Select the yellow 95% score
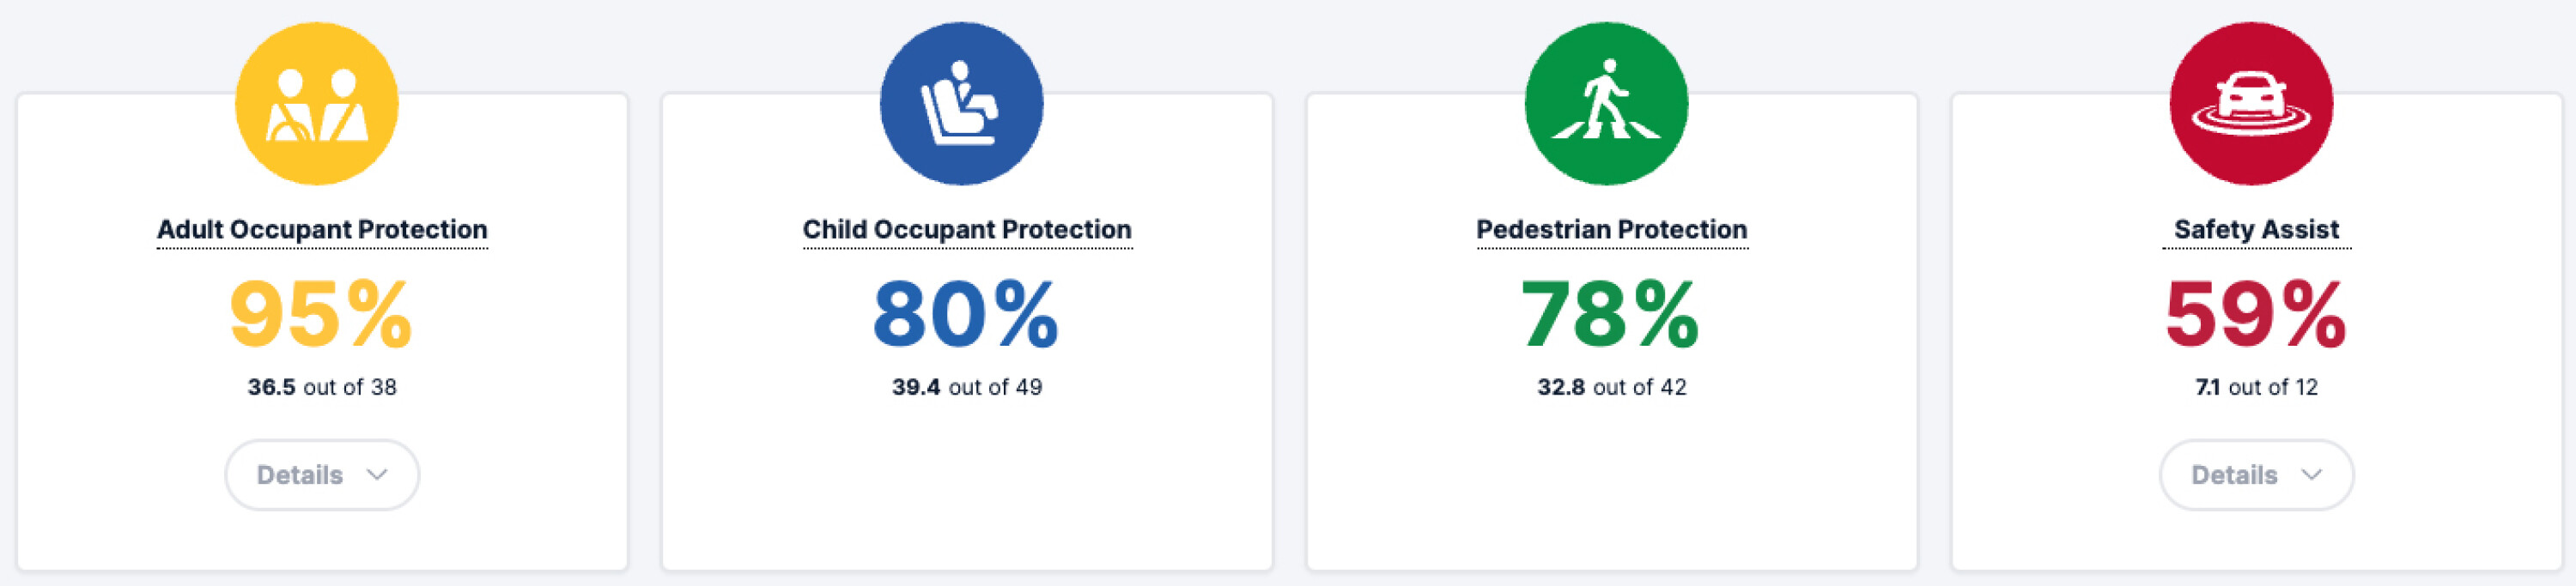Image resolution: width=2576 pixels, height=586 pixels. (x=321, y=314)
